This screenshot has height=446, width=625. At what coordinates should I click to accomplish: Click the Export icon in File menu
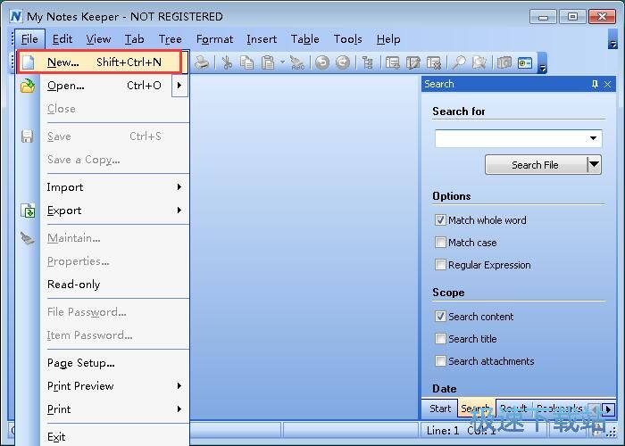[x=28, y=211]
